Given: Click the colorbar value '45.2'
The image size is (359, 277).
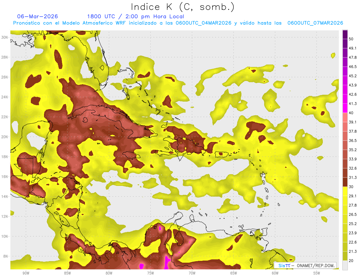Looking at the screenshot, I should [x=353, y=76].
